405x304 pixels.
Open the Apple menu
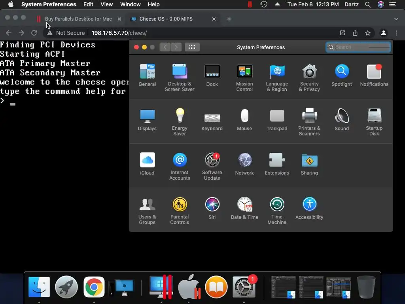tap(11, 4)
